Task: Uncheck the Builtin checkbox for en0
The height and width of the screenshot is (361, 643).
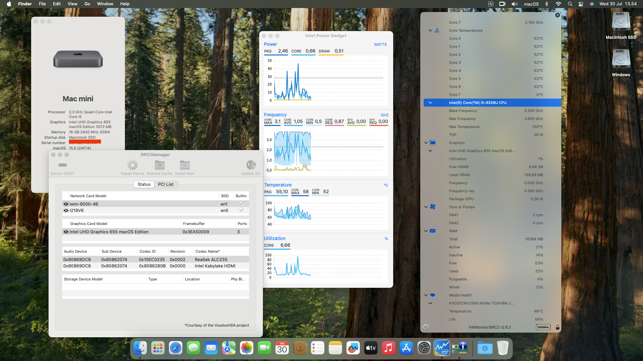Action: pos(242,210)
